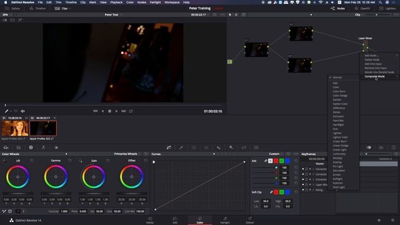The height and width of the screenshot is (225, 400).
Task: Open the Tracker palette icon
Action: tap(206, 147)
